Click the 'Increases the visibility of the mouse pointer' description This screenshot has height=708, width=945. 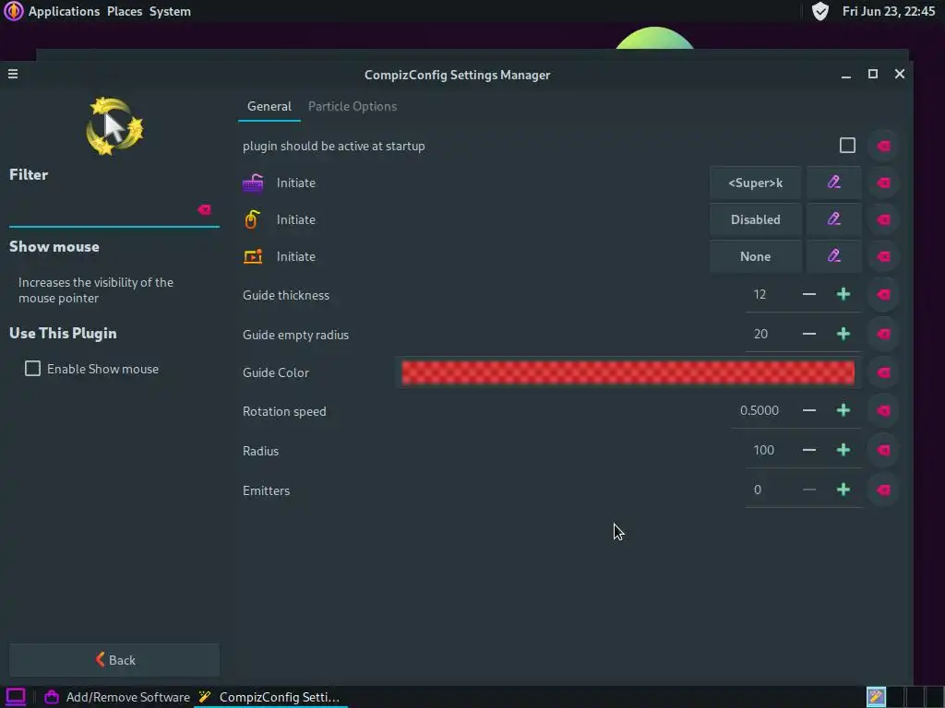tap(96, 290)
